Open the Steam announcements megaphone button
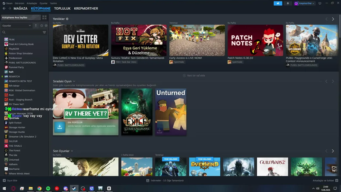 click(x=278, y=3)
